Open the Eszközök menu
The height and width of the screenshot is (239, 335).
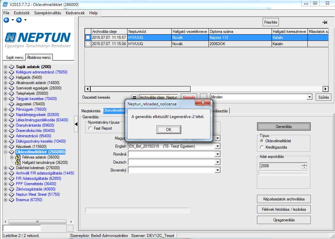point(22,13)
